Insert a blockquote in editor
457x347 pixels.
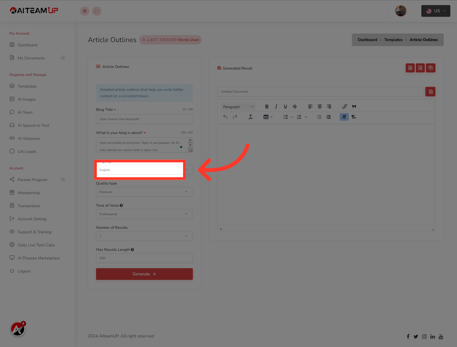pos(354,107)
